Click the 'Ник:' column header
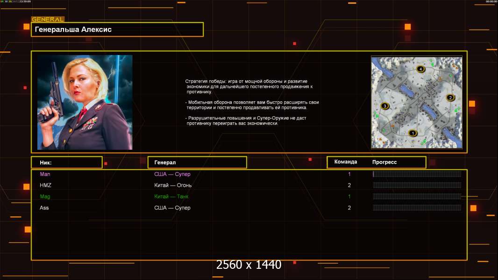The height and width of the screenshot is (280, 498). pyautogui.click(x=67, y=162)
